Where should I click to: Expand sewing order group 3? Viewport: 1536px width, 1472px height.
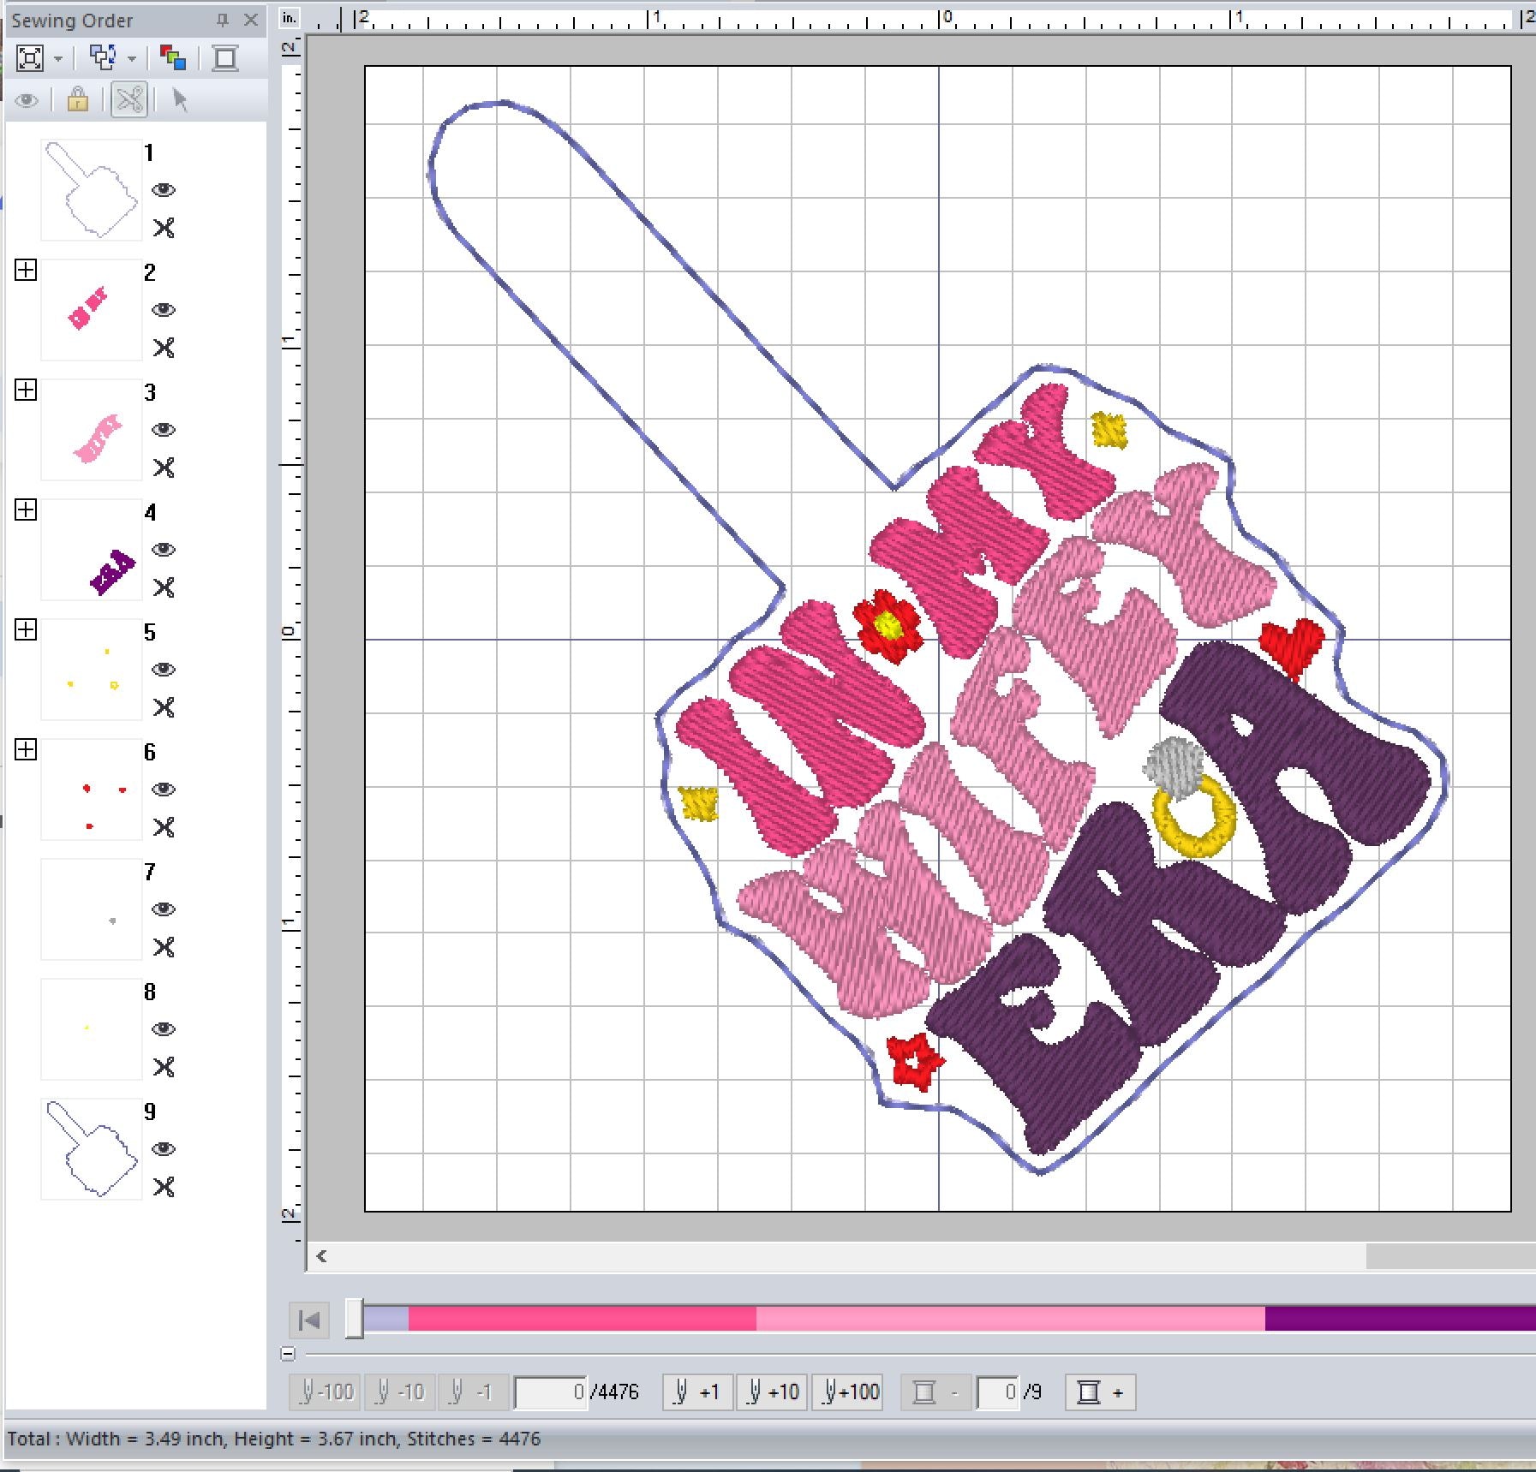click(x=26, y=390)
